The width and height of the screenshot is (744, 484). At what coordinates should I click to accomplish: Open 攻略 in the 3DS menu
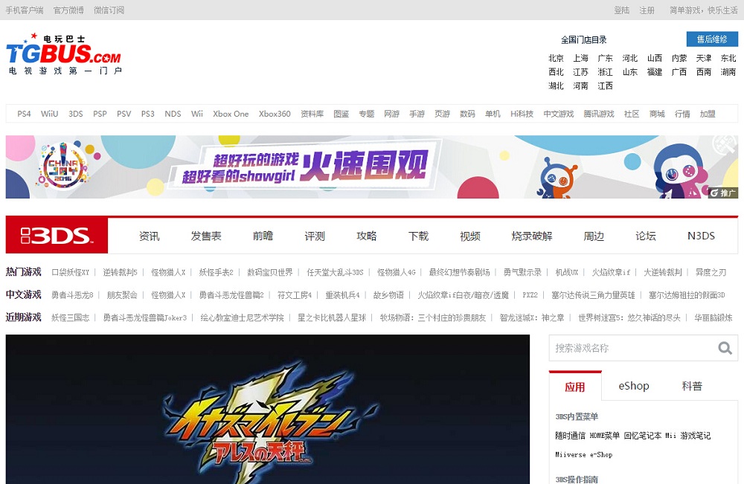(x=366, y=236)
